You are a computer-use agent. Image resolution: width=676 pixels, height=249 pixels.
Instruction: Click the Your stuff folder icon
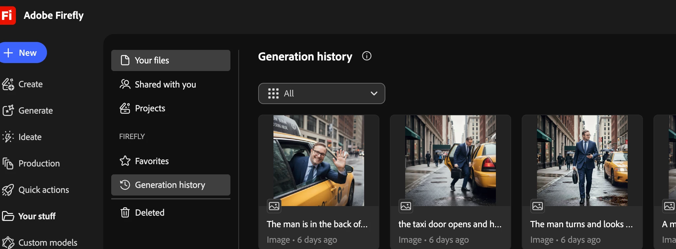point(8,216)
